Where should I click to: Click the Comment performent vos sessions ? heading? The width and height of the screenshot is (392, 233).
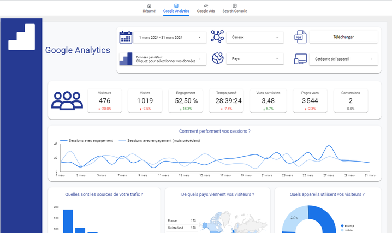pos(215,132)
